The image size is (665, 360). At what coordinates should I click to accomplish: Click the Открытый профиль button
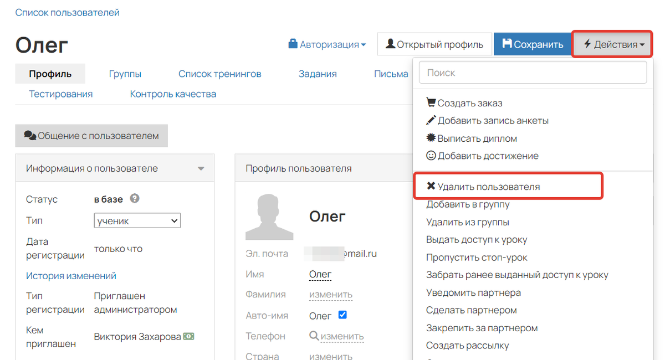point(434,44)
